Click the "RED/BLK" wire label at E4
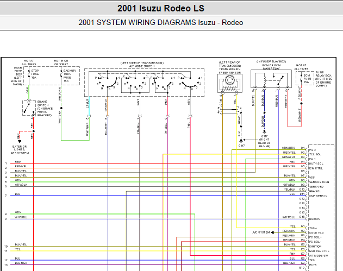 289,240
